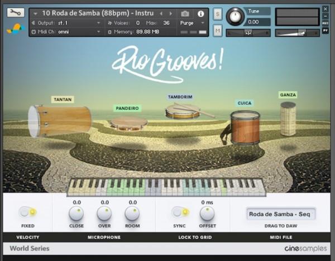
Task: Select the Tantan drum instrument
Action: pyautogui.click(x=59, y=121)
